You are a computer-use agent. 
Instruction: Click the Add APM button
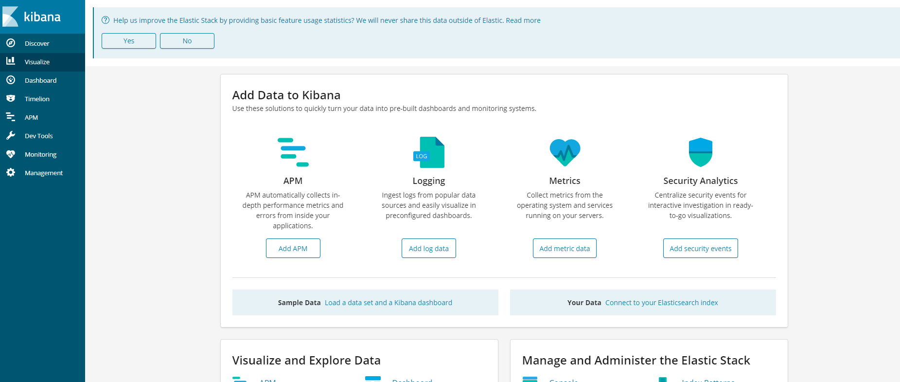pos(293,248)
